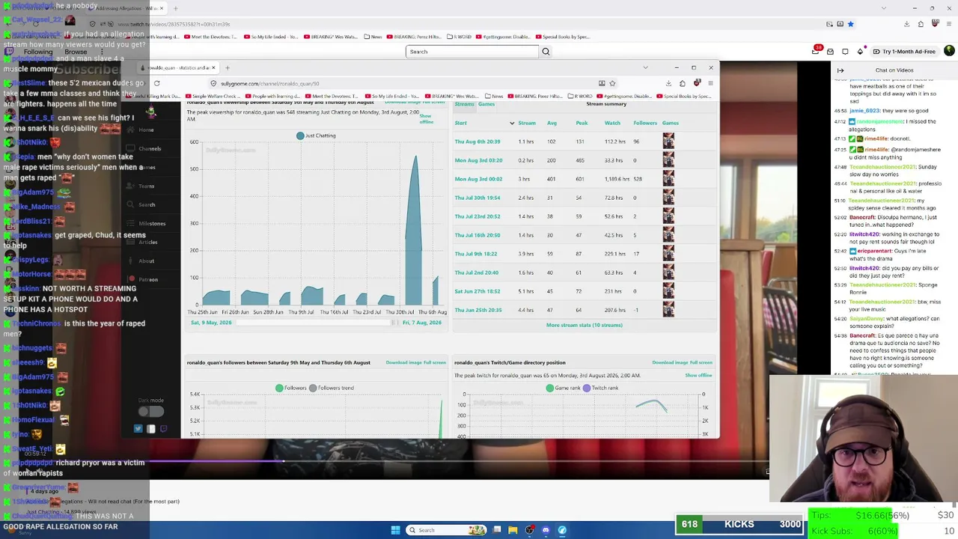The image size is (958, 539).
Task: Open the SullyGnome Twitch link icon
Action: 164,429
